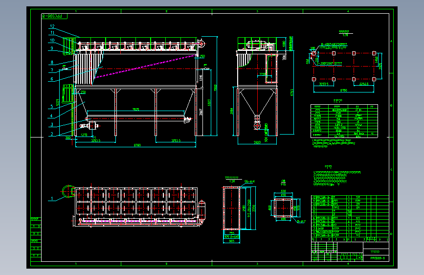The width and height of the screenshot is (424, 275).
Task: Select zone letter A on right border
Action: 391,41
